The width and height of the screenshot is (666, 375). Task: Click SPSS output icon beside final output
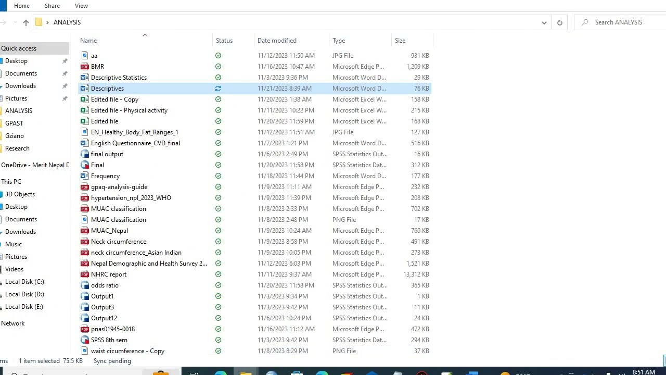point(84,154)
